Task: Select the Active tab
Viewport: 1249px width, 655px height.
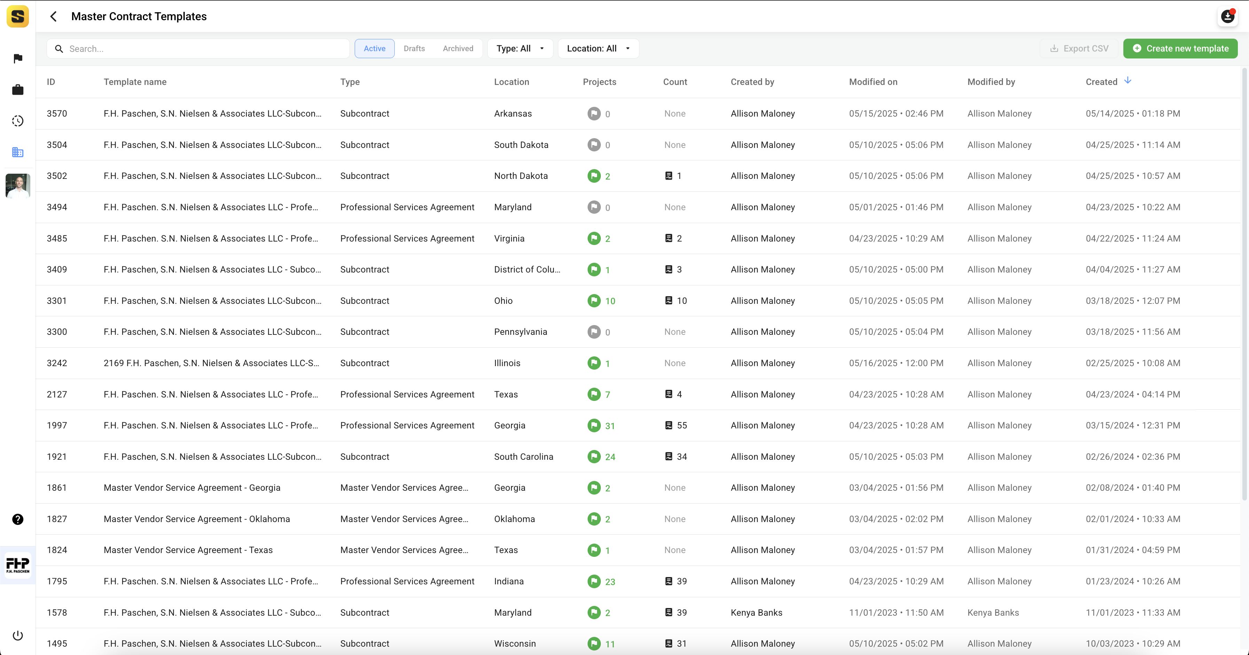Action: point(374,48)
